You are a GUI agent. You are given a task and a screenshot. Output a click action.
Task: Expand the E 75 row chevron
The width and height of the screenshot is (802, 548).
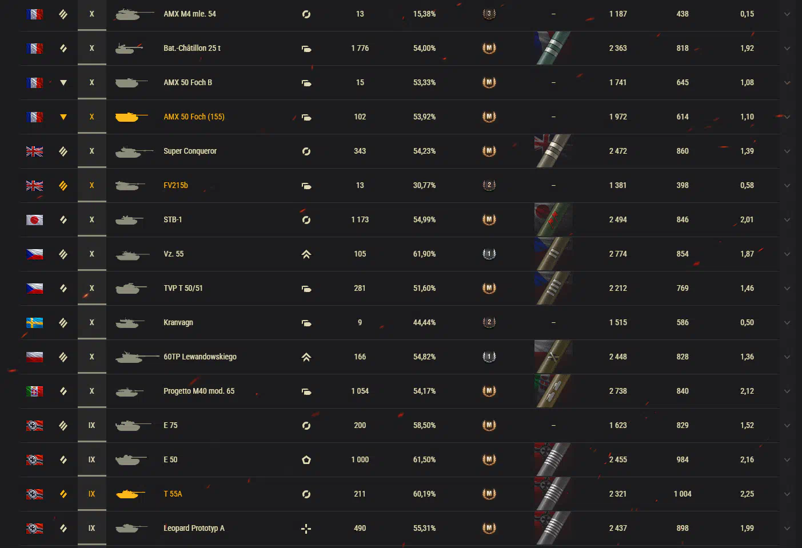[787, 426]
